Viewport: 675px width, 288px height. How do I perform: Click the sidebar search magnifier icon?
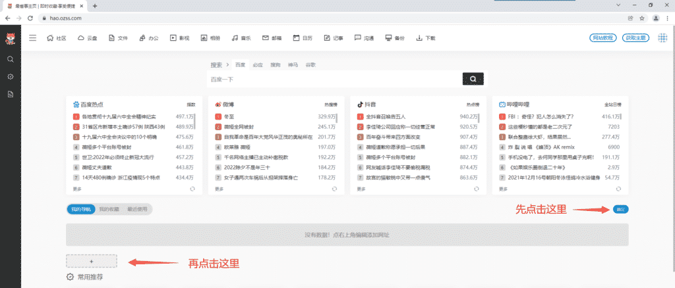click(x=11, y=59)
